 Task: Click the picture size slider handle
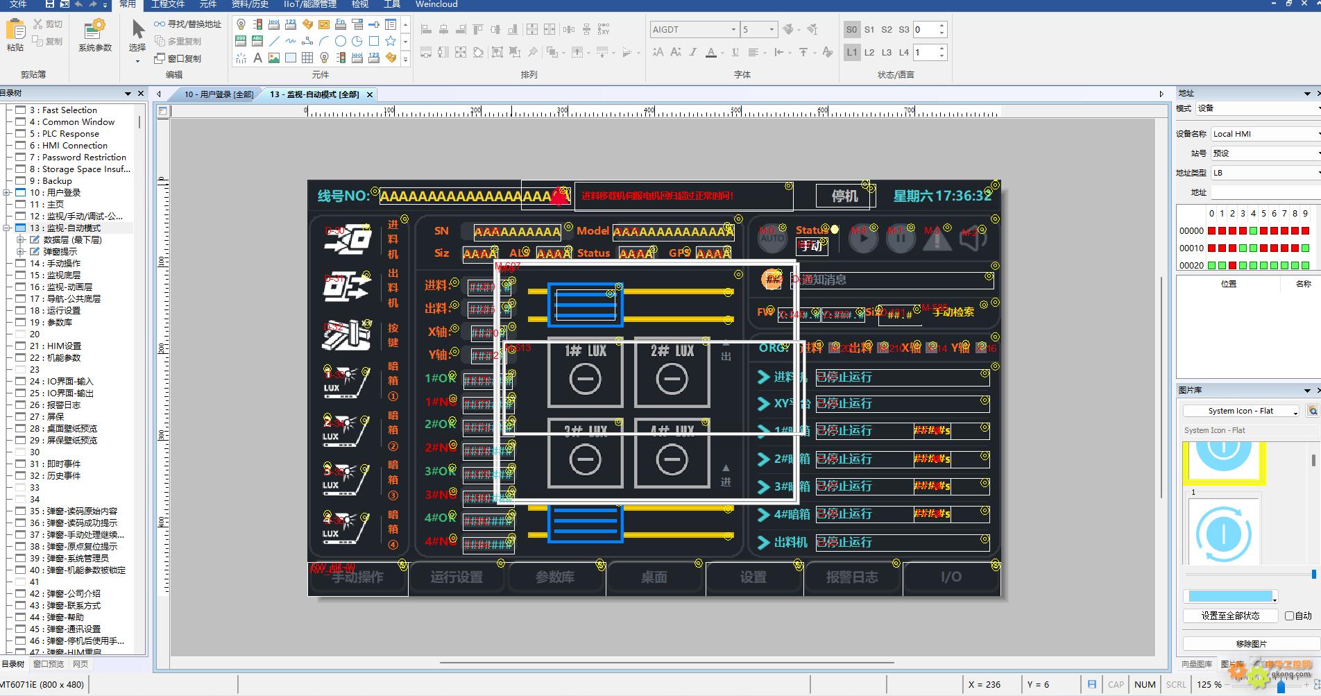pyautogui.click(x=1313, y=575)
